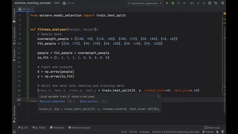Open the Python Console
Image resolution: width=238 pixels, height=134 pixels.
click(x=79, y=128)
